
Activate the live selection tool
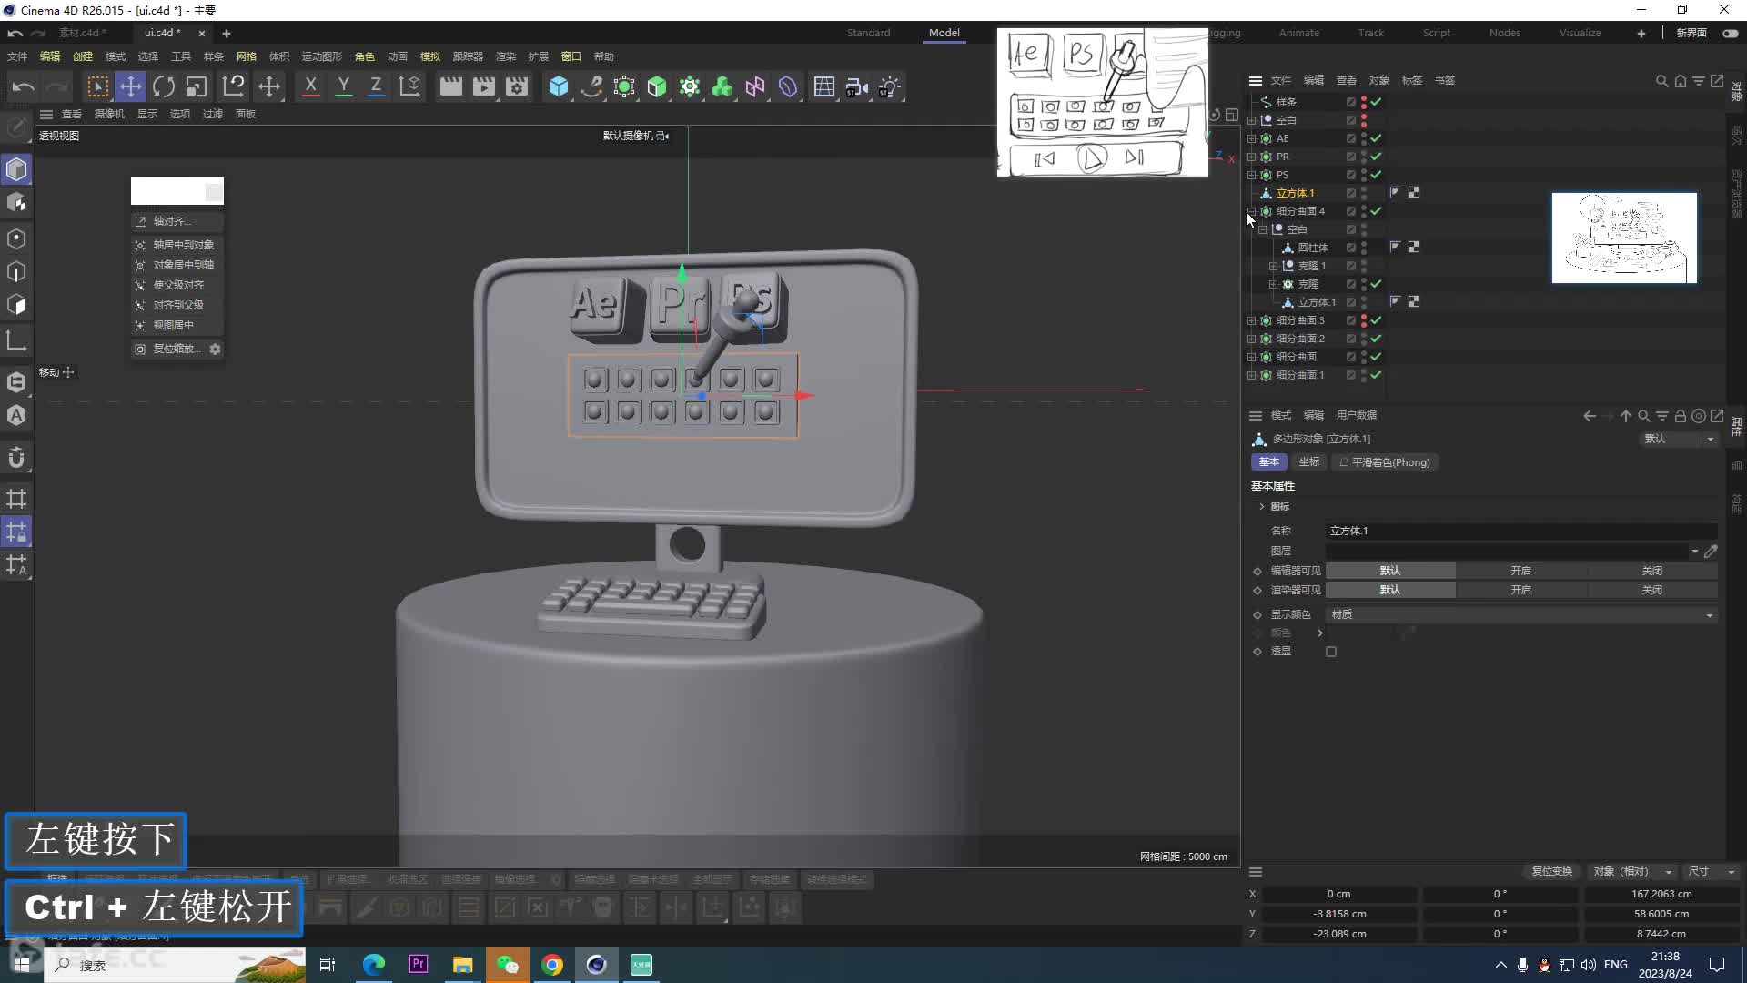pyautogui.click(x=97, y=87)
